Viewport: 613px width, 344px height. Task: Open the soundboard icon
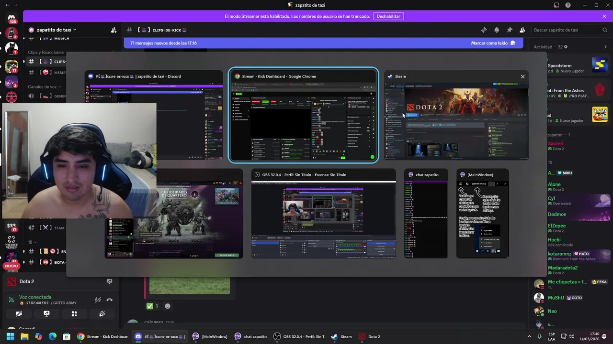(102, 314)
